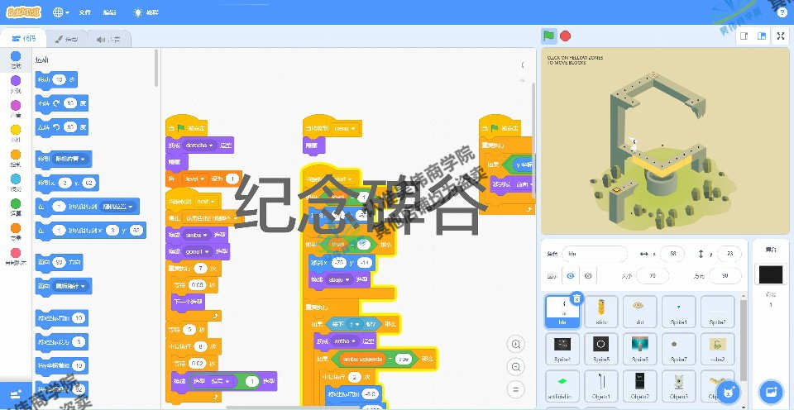Switch to small stage layout

click(x=744, y=36)
